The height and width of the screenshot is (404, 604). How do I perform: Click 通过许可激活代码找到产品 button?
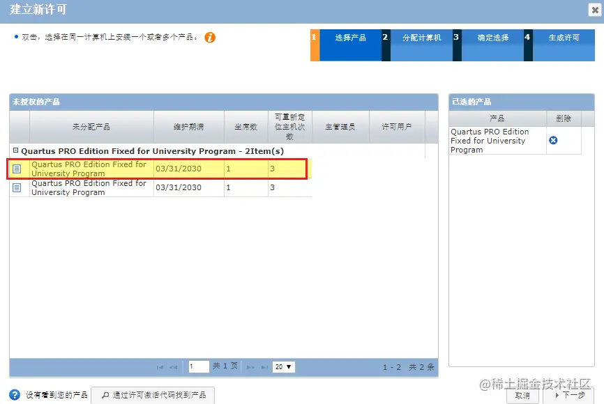point(153,395)
